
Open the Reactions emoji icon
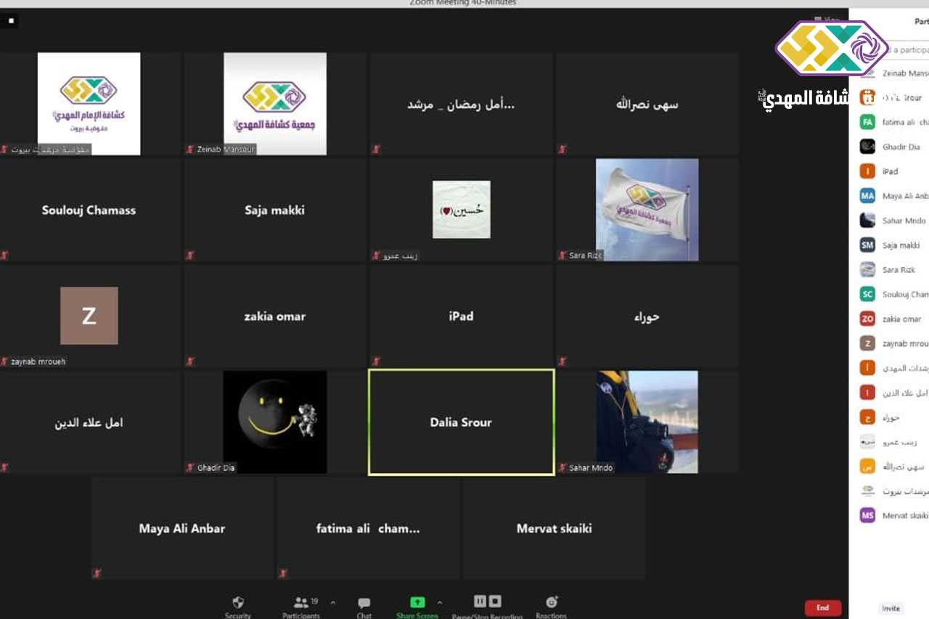552,602
